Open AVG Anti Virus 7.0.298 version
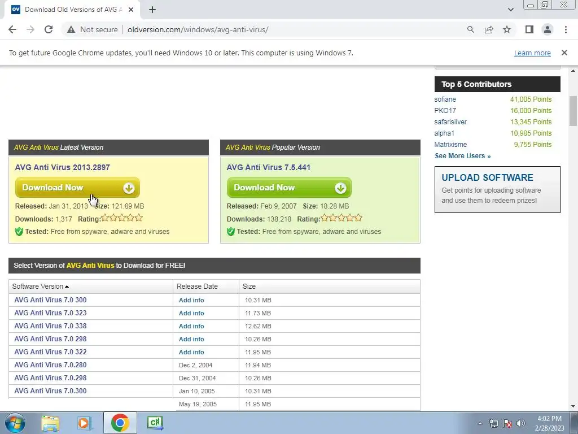 point(50,378)
